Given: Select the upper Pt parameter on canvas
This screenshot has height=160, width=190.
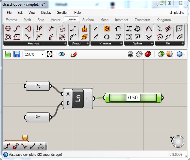Looking at the screenshot, I should [38, 86].
